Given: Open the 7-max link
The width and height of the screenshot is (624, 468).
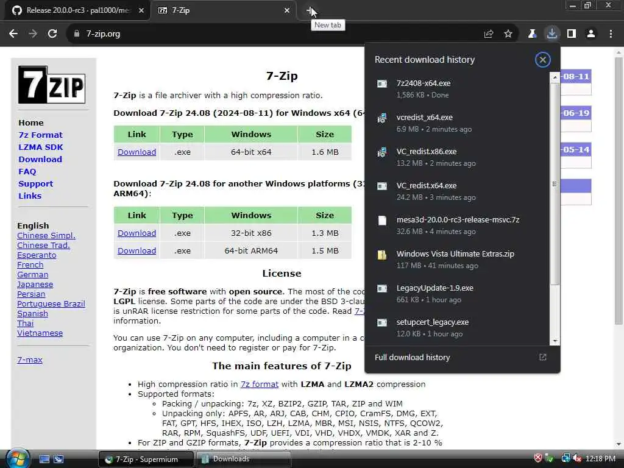Looking at the screenshot, I should coord(30,360).
